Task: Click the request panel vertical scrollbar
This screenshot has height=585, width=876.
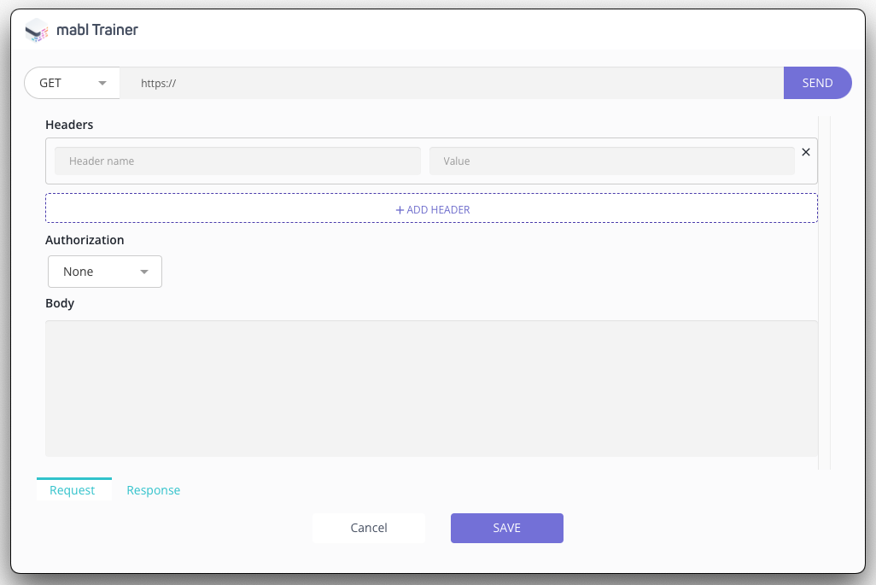Action: point(824,293)
